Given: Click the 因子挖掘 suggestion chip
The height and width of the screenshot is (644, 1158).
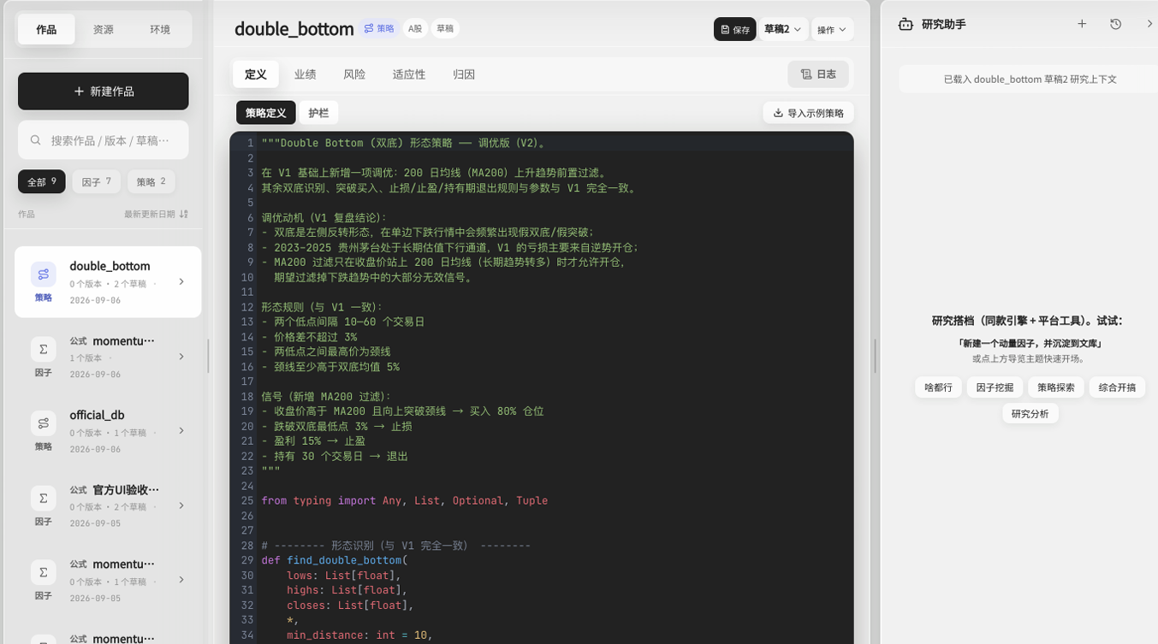Looking at the screenshot, I should point(995,387).
